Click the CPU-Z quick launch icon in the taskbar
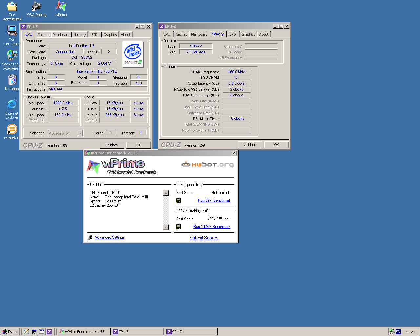The height and width of the screenshot is (336, 420). pyautogui.click(x=49, y=332)
